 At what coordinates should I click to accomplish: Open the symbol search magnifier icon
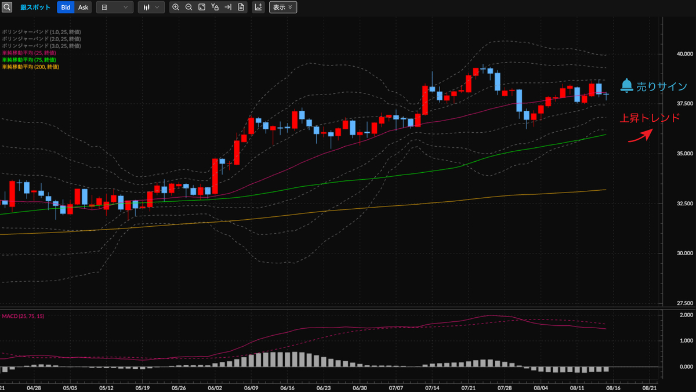pyautogui.click(x=7, y=8)
